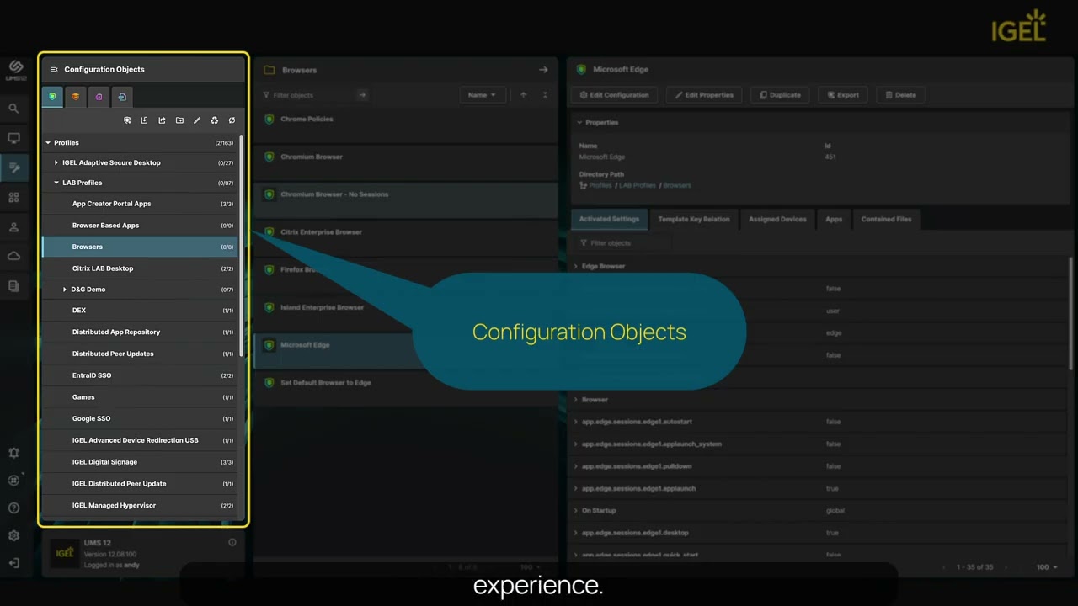Click the refresh tree toolbar icon
Image resolution: width=1078 pixels, height=606 pixels.
(x=232, y=120)
